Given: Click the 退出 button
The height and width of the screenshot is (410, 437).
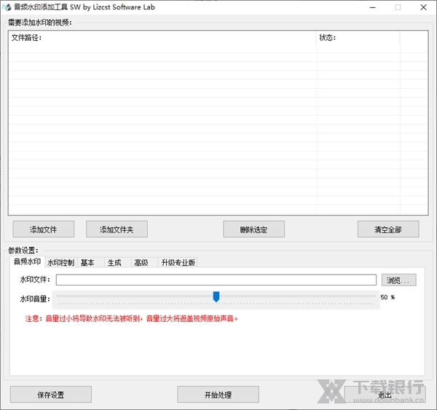Looking at the screenshot, I should point(385,395).
